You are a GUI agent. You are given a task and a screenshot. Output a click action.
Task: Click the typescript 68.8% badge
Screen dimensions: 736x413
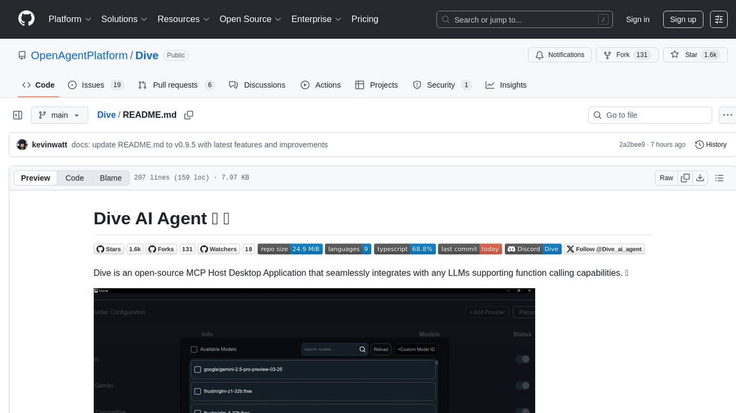coord(405,249)
